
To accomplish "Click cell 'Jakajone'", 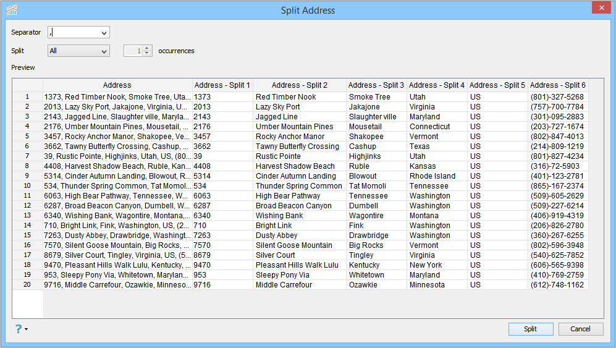I will [376, 106].
